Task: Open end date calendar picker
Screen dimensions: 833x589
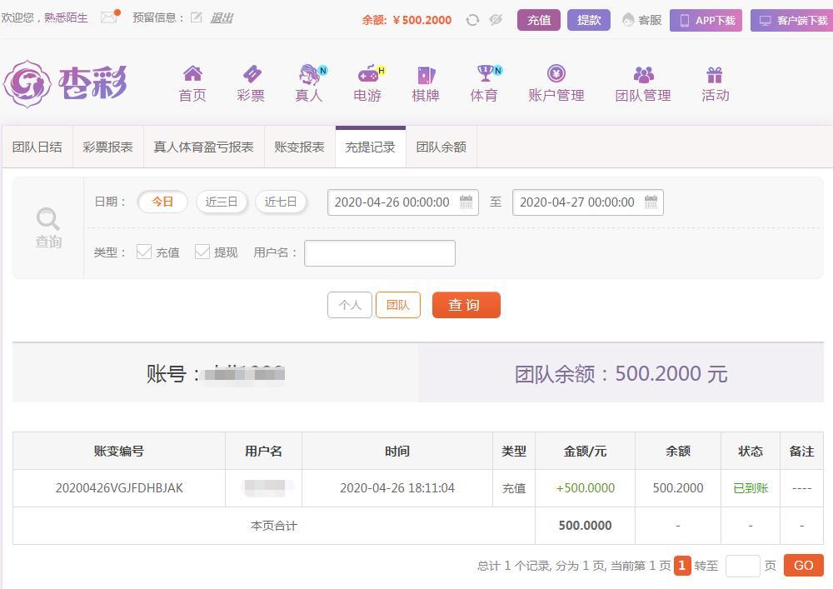Action: pos(651,202)
